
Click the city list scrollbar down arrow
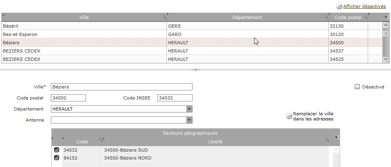[385, 59]
